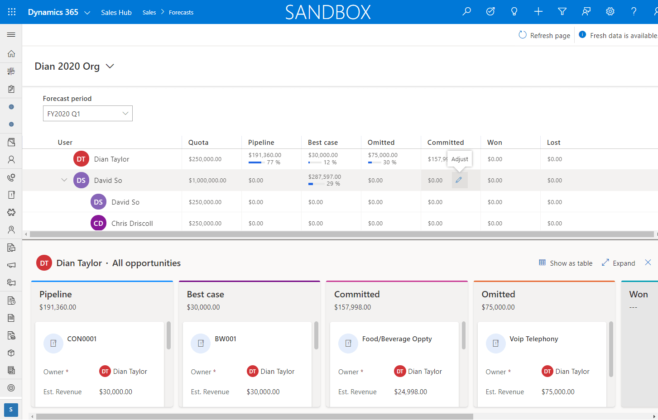Click Show as table
This screenshot has height=420, width=658.
566,263
